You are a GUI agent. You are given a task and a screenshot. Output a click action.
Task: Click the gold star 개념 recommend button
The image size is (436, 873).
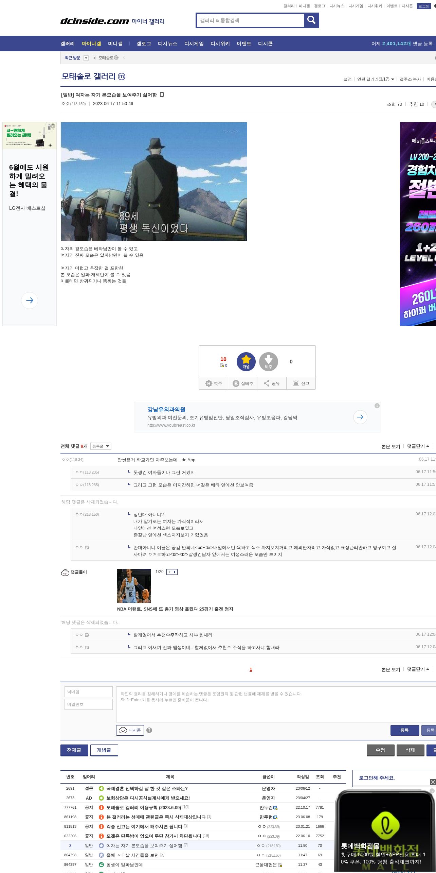click(246, 361)
